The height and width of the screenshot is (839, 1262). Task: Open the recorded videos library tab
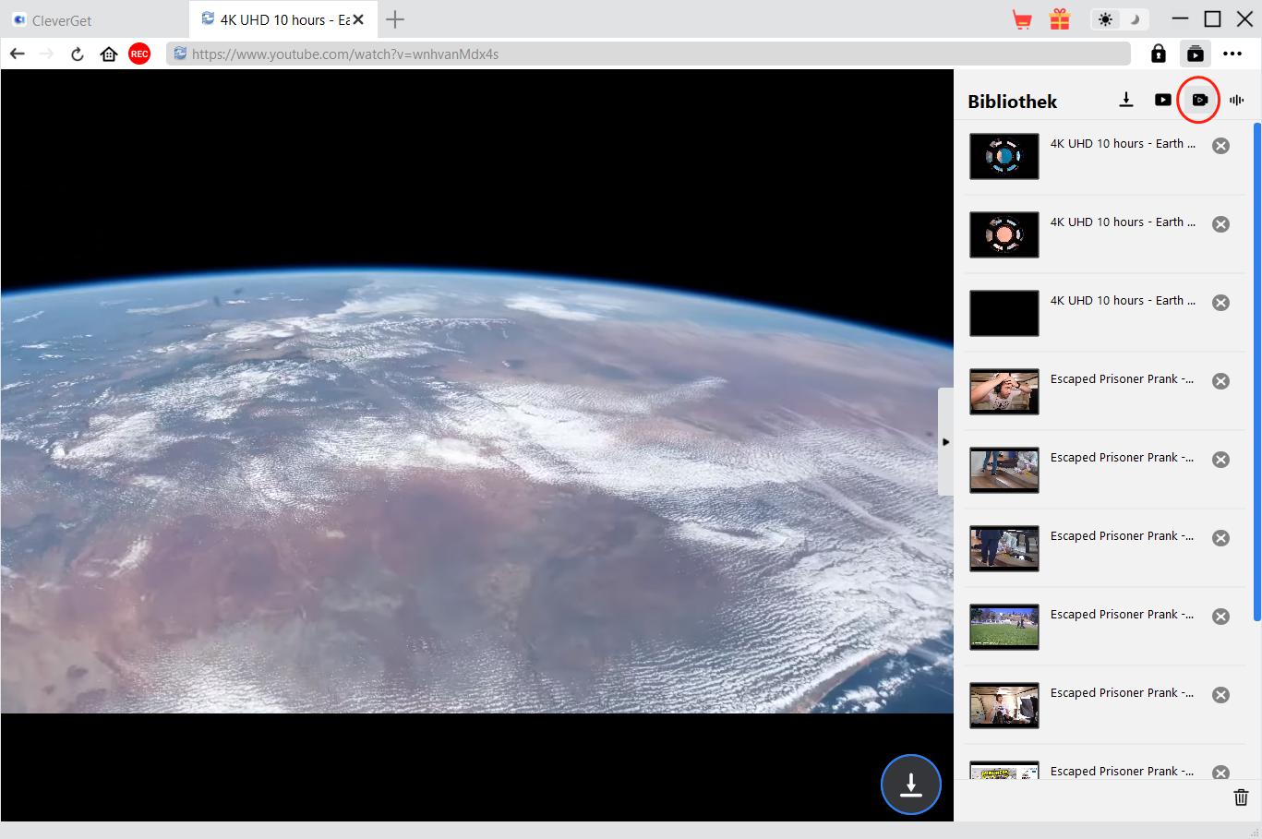pyautogui.click(x=1199, y=100)
